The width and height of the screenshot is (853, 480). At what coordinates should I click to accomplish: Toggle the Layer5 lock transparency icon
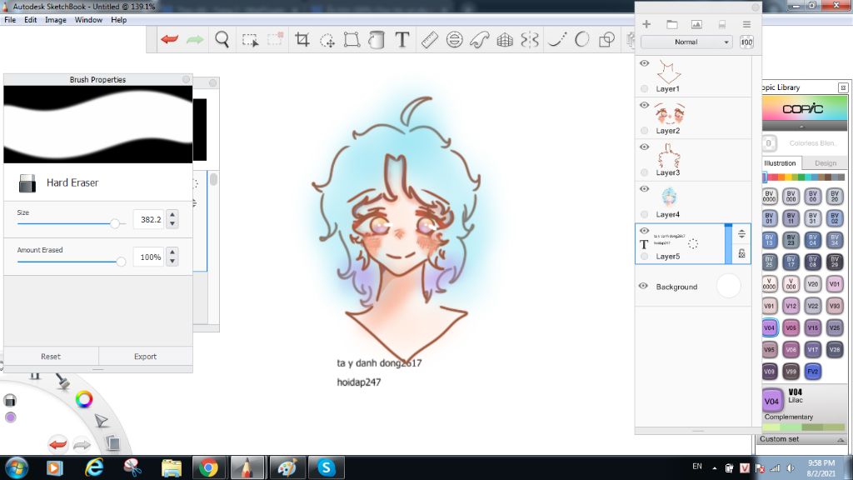tap(741, 253)
